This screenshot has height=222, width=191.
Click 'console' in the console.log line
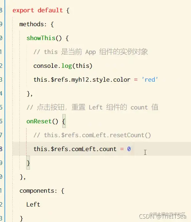(x=46, y=66)
